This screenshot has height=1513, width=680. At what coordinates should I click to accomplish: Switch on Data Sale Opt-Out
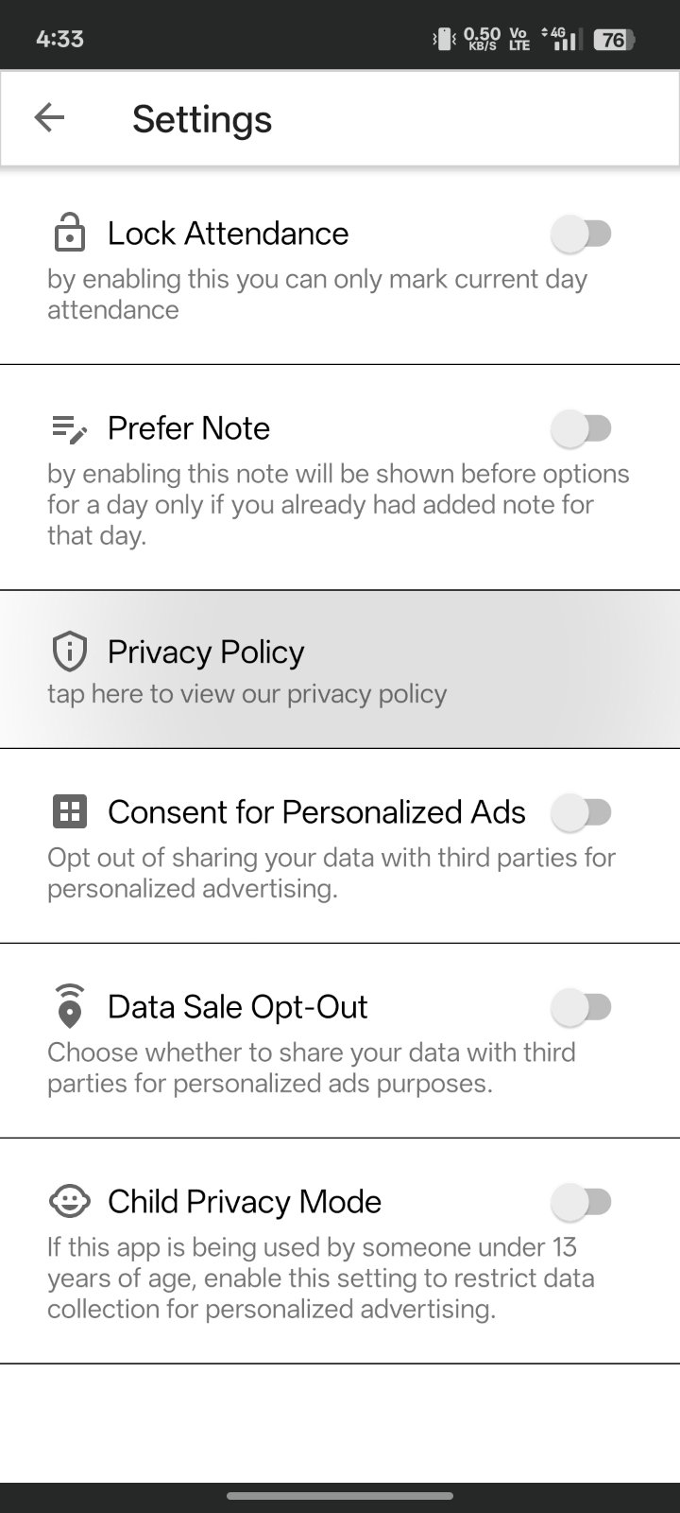582,1006
